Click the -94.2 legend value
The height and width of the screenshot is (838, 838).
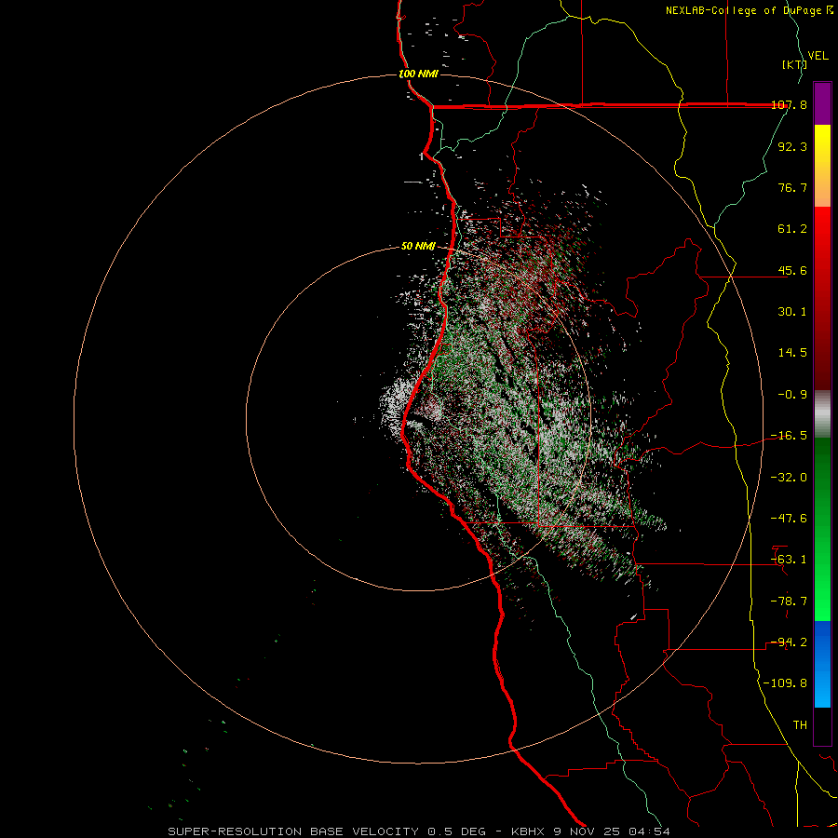click(x=789, y=642)
